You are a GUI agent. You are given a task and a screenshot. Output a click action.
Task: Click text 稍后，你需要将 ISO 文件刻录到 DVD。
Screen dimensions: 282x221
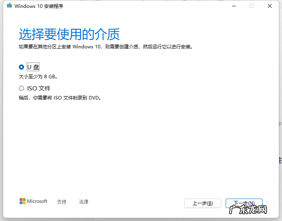click(x=60, y=98)
